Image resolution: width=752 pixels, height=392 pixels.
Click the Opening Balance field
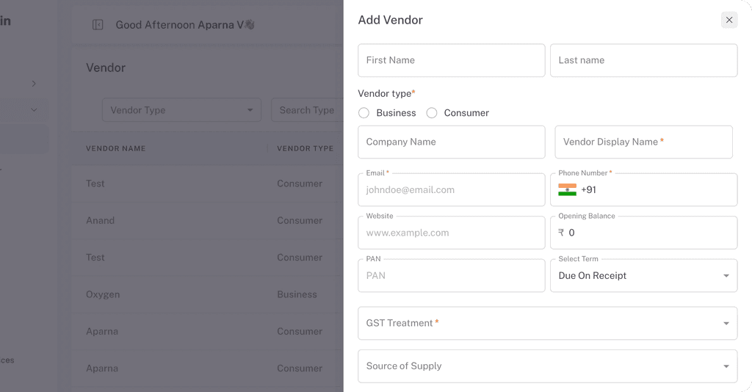click(x=643, y=233)
